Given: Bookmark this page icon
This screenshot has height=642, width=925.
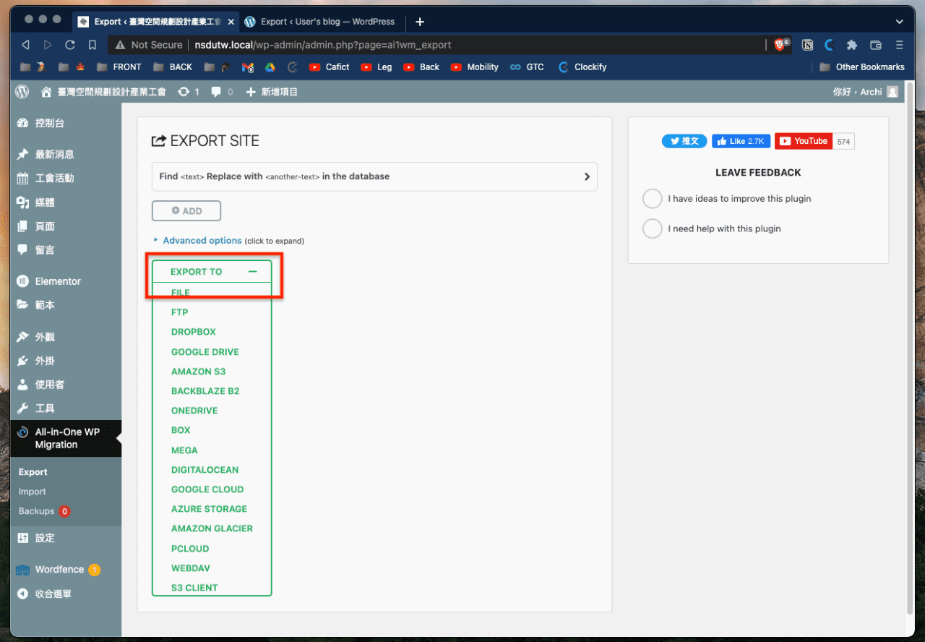Looking at the screenshot, I should click(92, 45).
